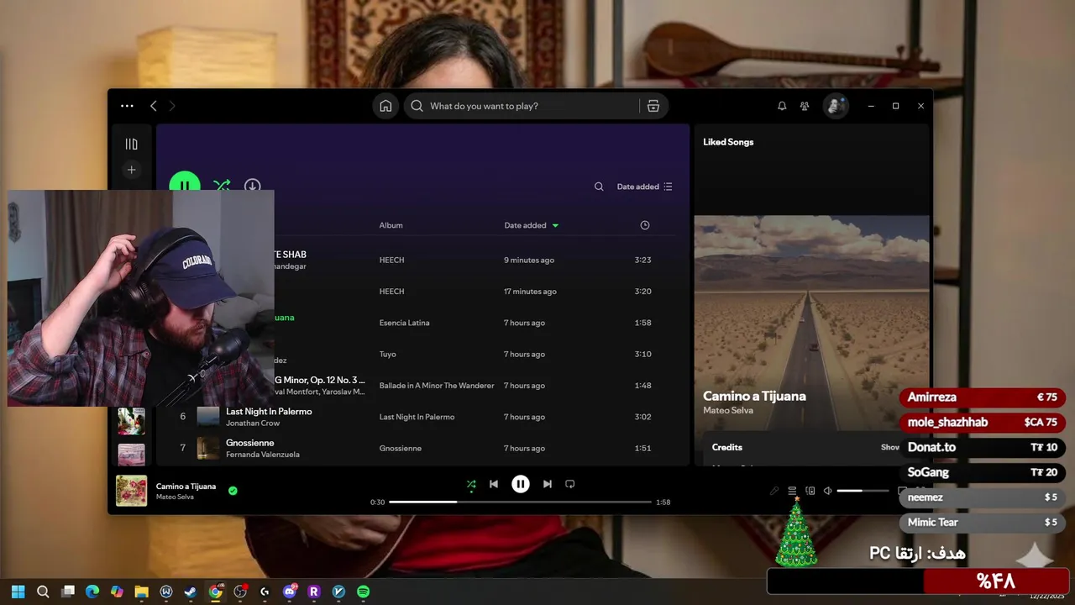
Task: Sort by the 'Date added' column header
Action: click(531, 225)
